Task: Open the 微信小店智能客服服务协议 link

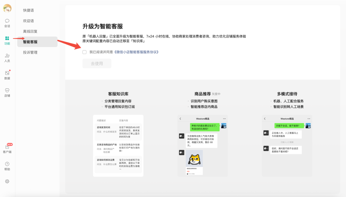Action: point(136,52)
